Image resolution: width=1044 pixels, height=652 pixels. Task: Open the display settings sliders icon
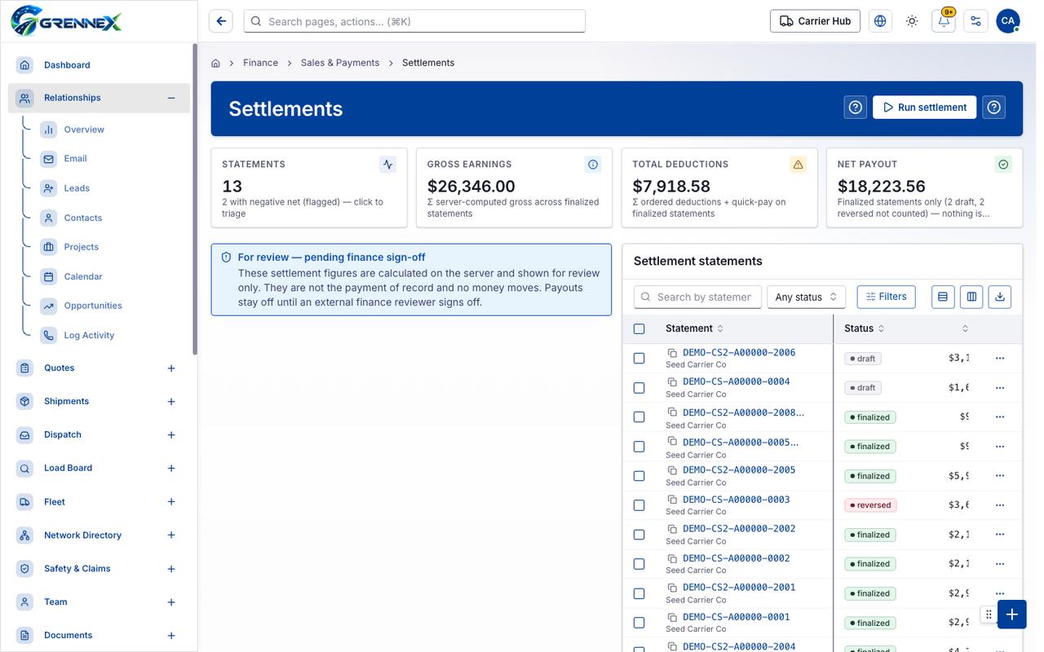(x=975, y=21)
